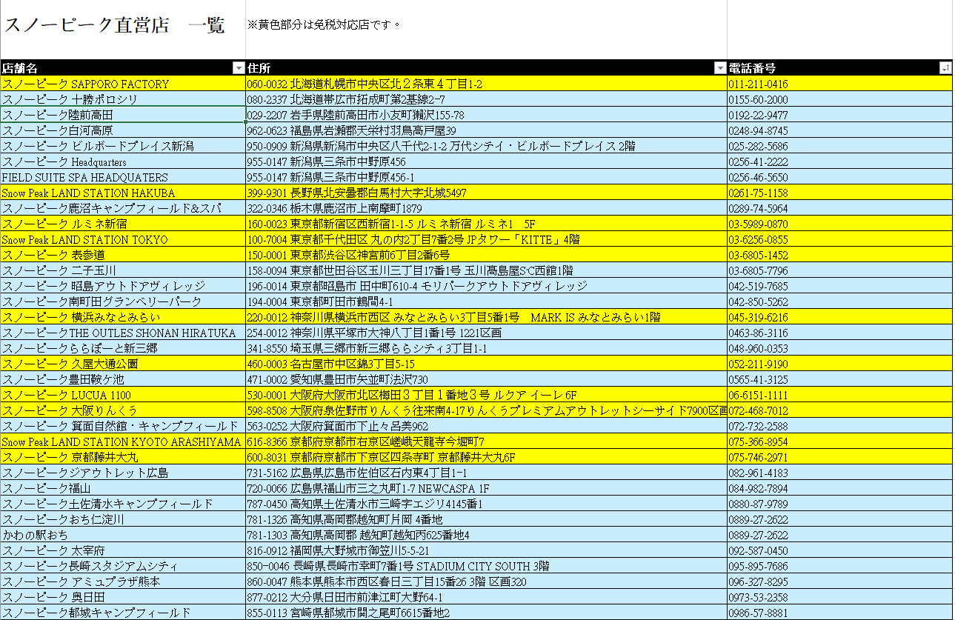Viewport: 955px width, 620px height.
Task: Select the phone number 0256-41-2222
Action: (840, 162)
